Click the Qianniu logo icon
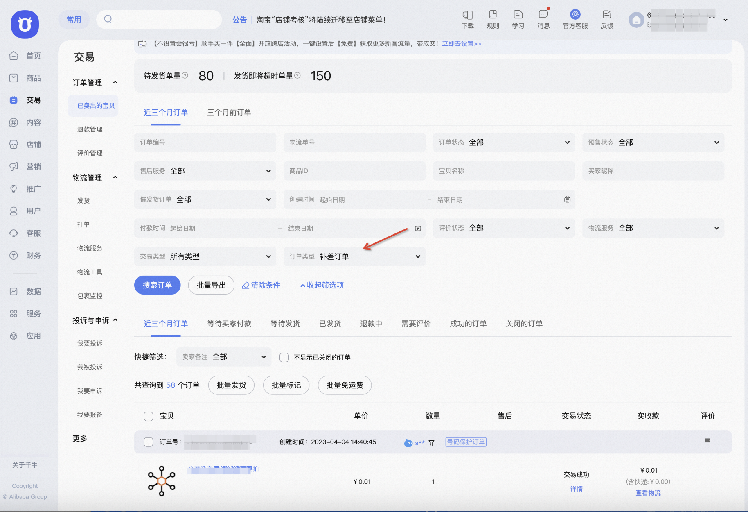The height and width of the screenshot is (512, 748). (25, 24)
